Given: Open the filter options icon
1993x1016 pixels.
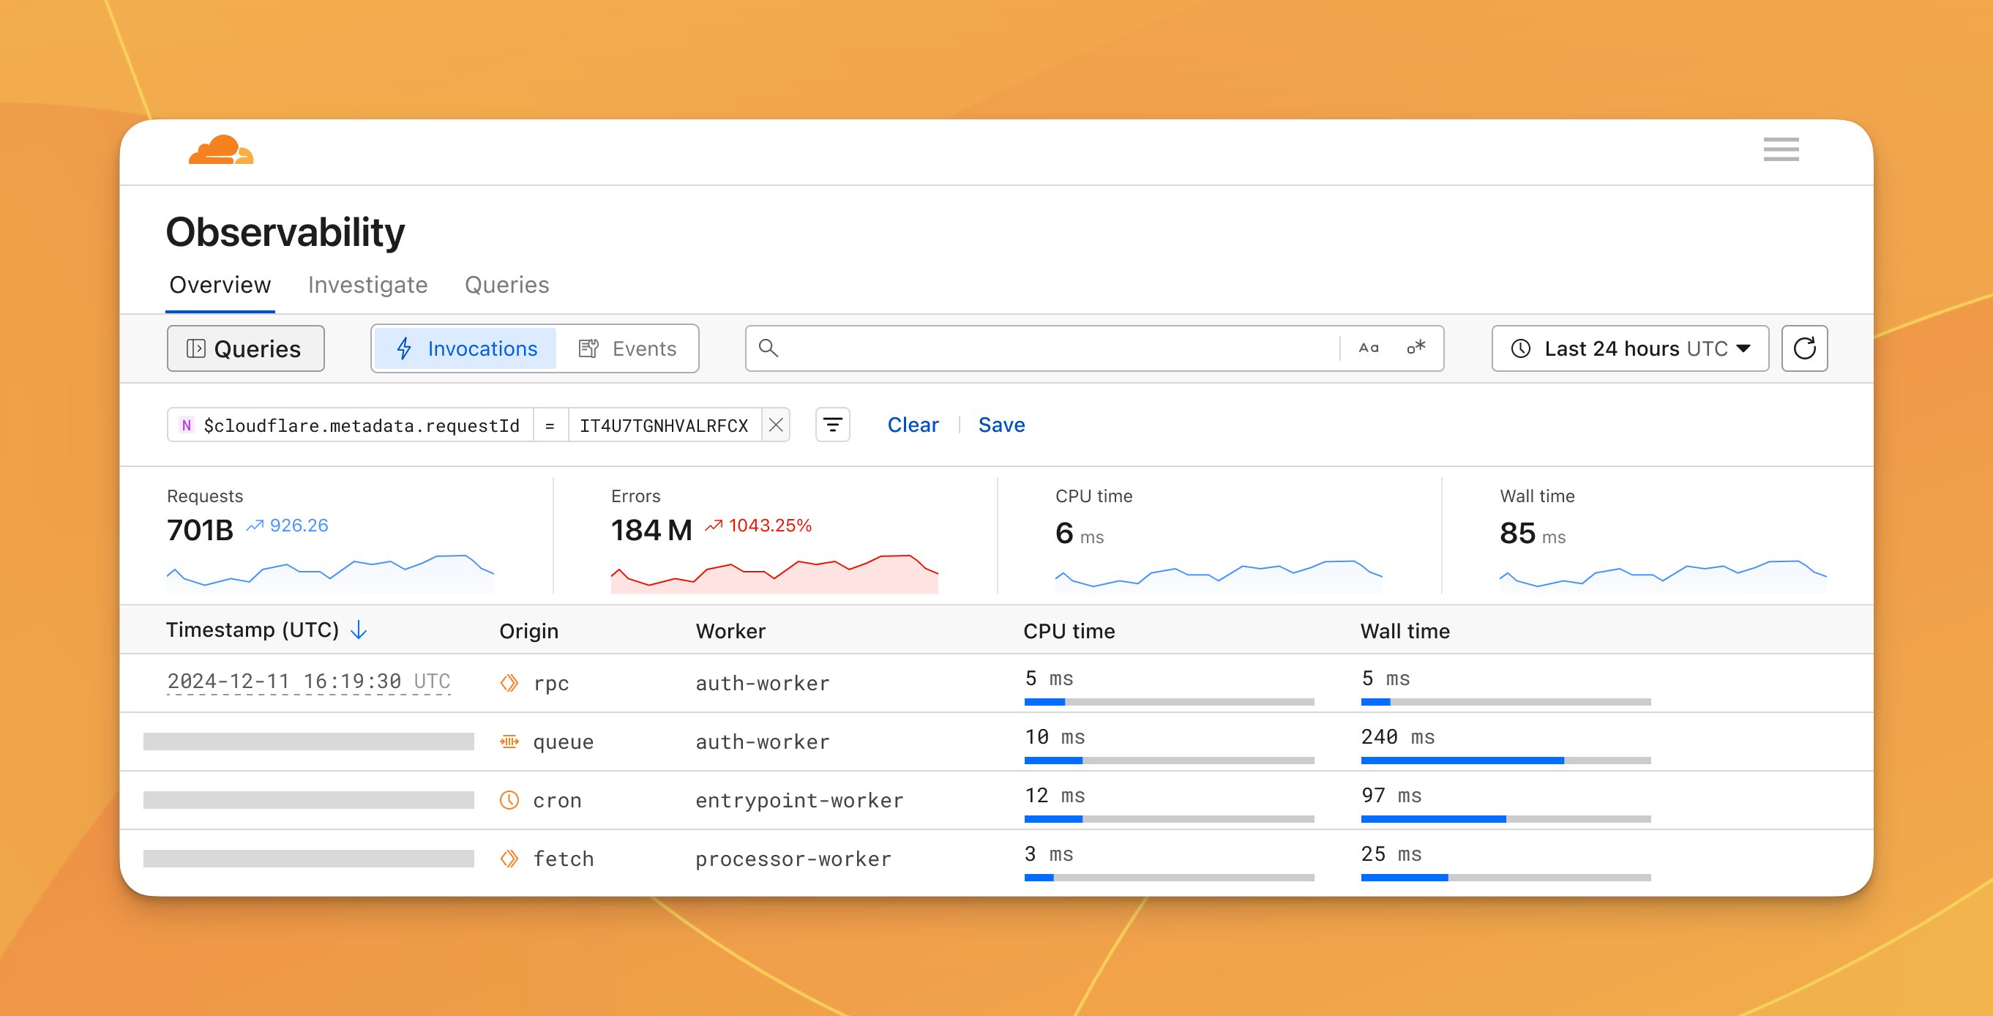Looking at the screenshot, I should point(832,425).
